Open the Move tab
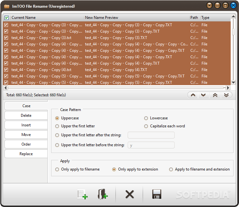 [26, 135]
